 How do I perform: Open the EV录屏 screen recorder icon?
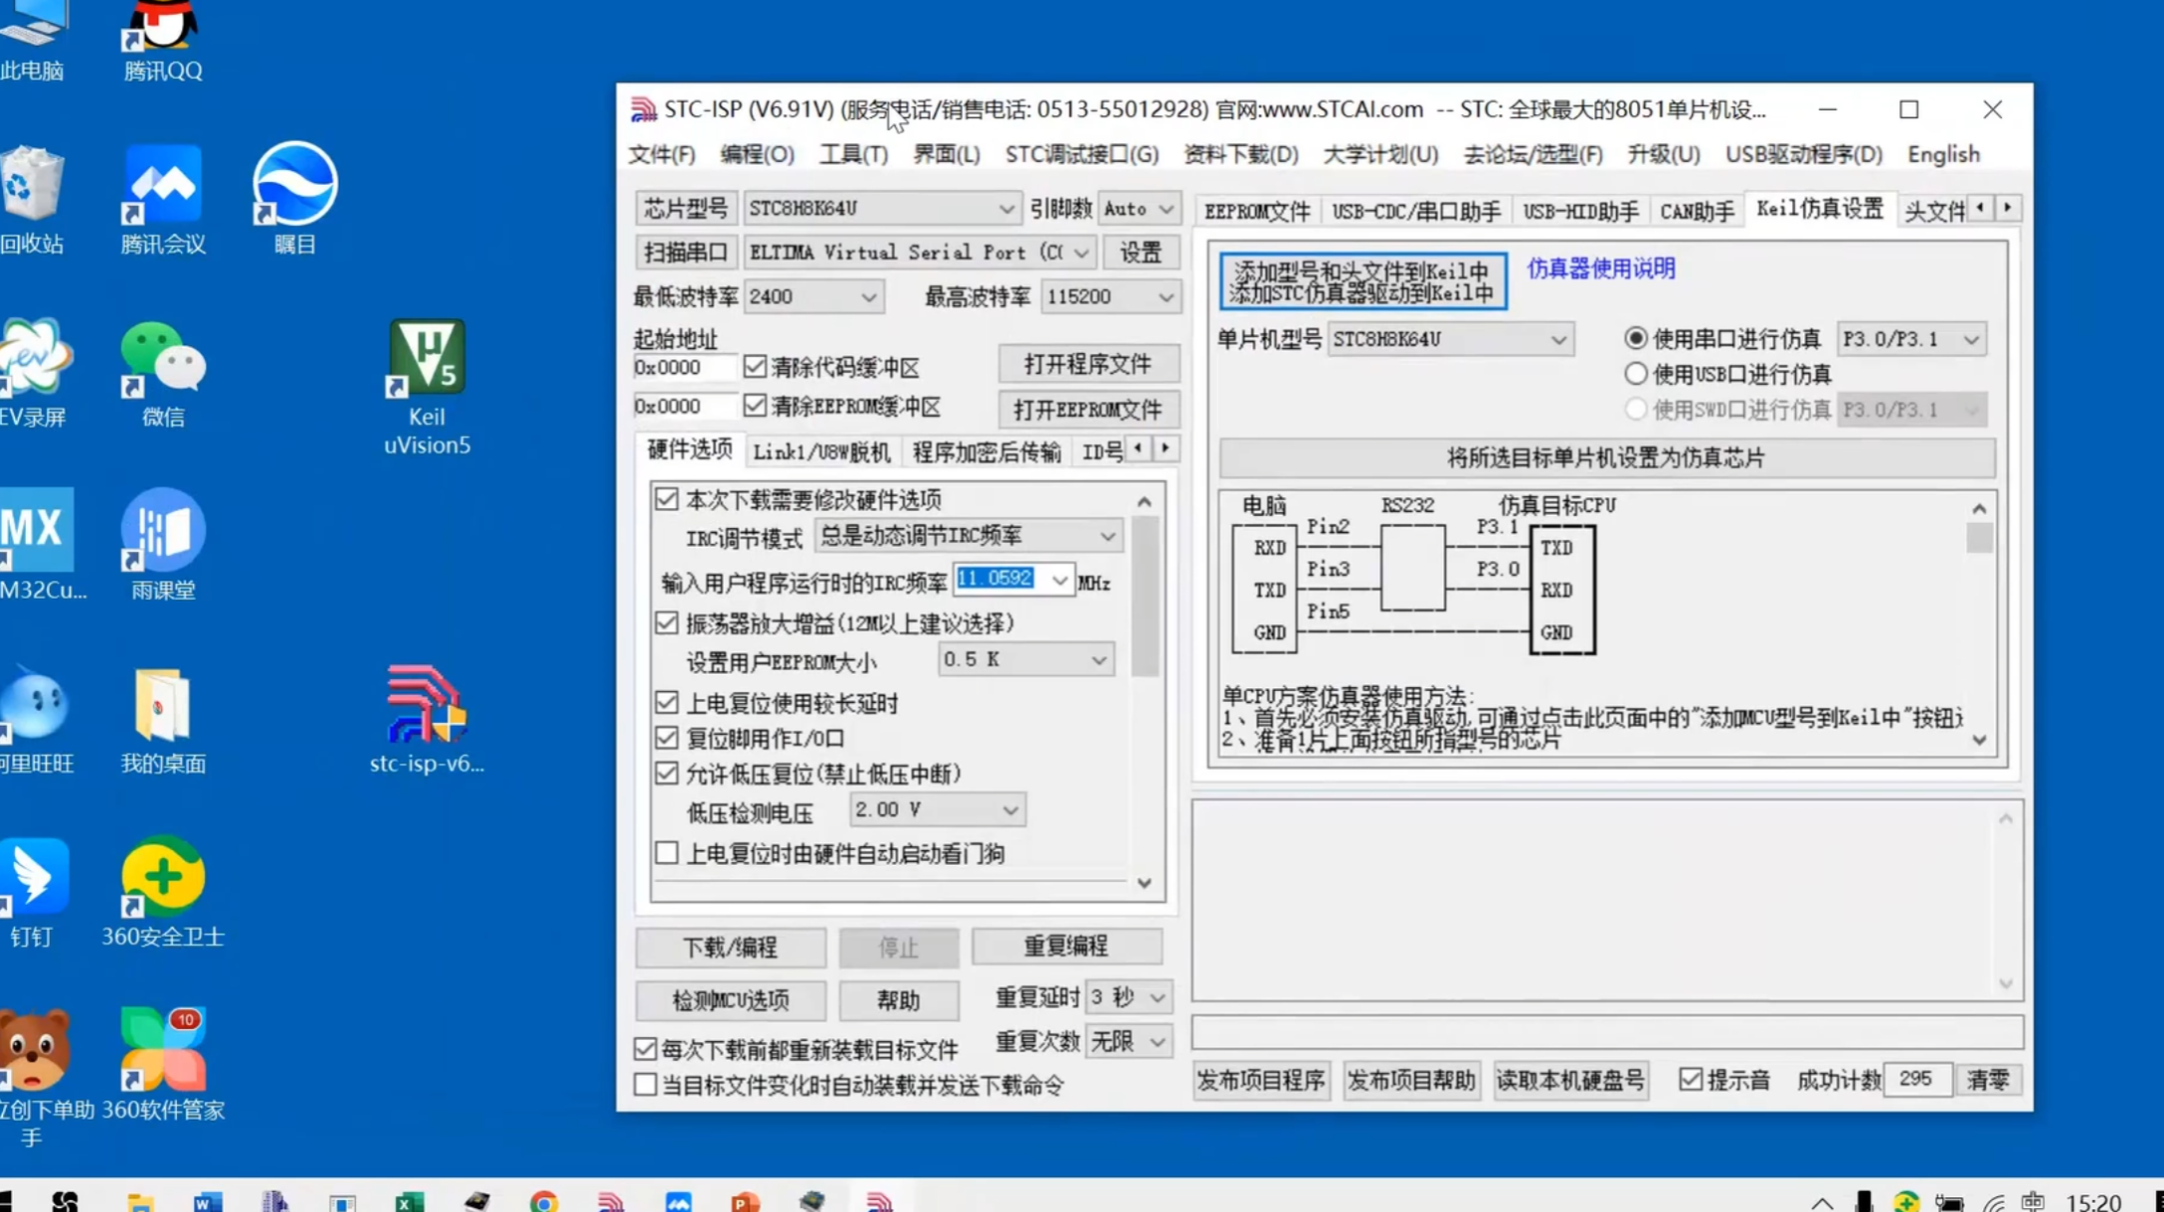coord(35,373)
